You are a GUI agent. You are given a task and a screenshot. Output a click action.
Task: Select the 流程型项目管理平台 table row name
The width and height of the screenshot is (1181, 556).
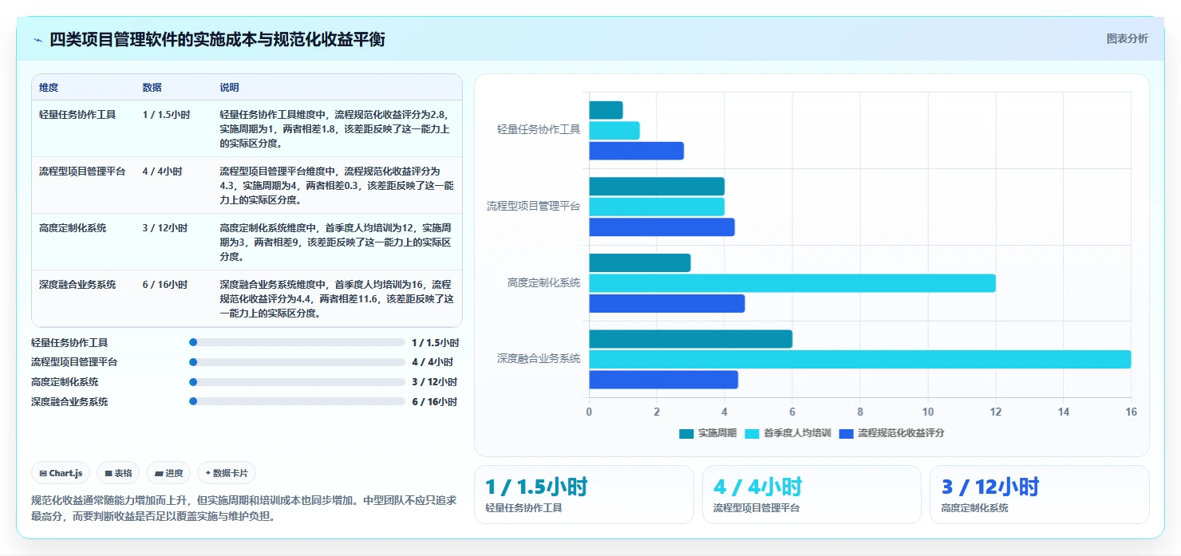pyautogui.click(x=82, y=171)
